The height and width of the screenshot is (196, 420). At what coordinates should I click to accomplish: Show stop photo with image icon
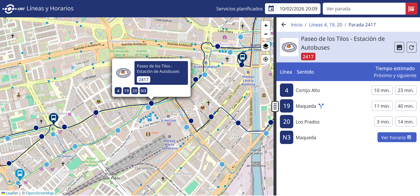coord(399,47)
